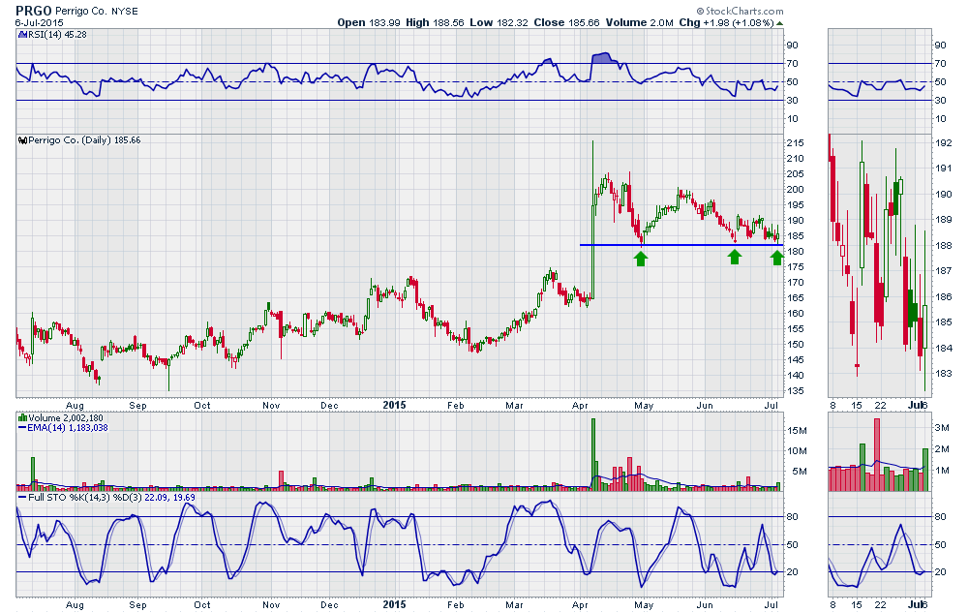Viewport: 968px width, 613px height.
Task: Click the blue horizontal support line at 182
Action: tap(678, 245)
